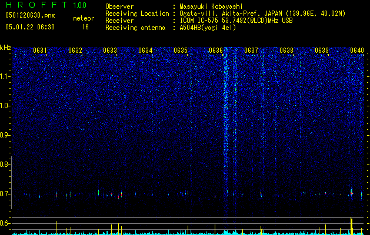Click the 0632 time marker
Image resolution: width=370 pixels, height=235 pixels.
click(x=75, y=51)
